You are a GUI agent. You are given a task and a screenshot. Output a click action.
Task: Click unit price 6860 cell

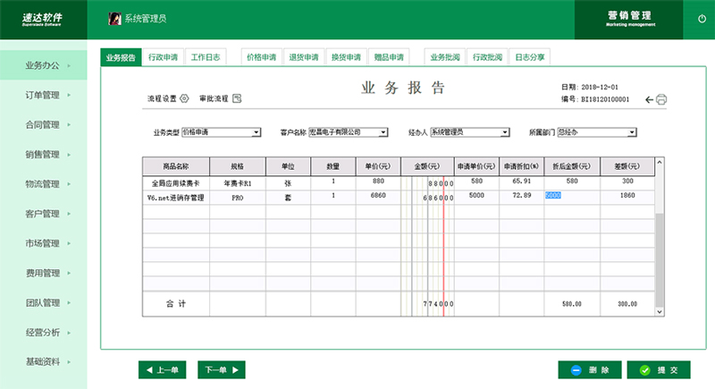click(x=378, y=195)
